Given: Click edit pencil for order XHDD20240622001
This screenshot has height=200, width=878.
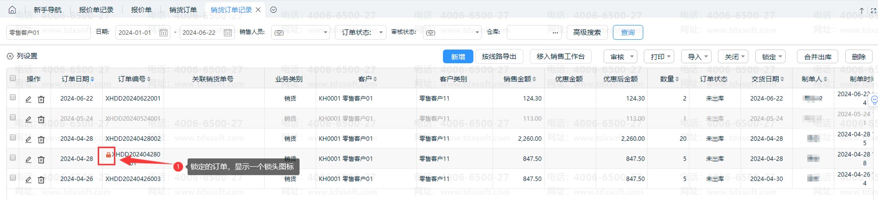Looking at the screenshot, I should pyautogui.click(x=28, y=99).
